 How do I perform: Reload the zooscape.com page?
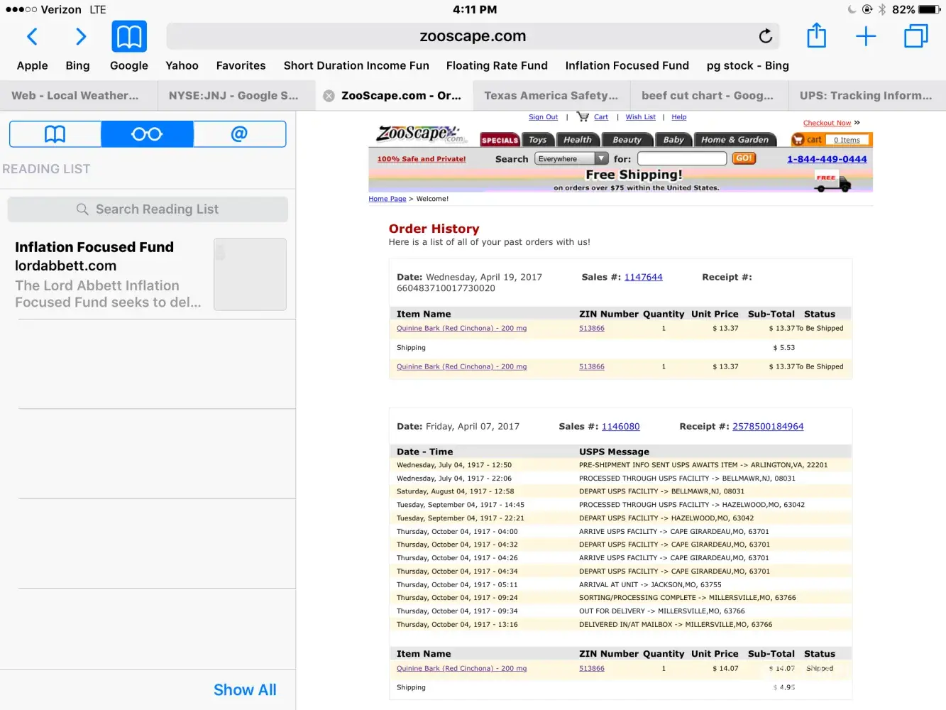(765, 36)
